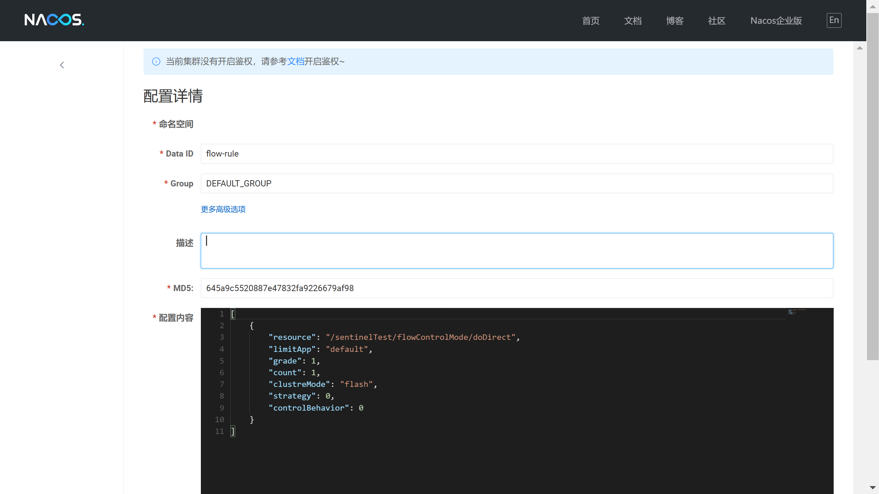Open the 社区 navigation link

(717, 21)
